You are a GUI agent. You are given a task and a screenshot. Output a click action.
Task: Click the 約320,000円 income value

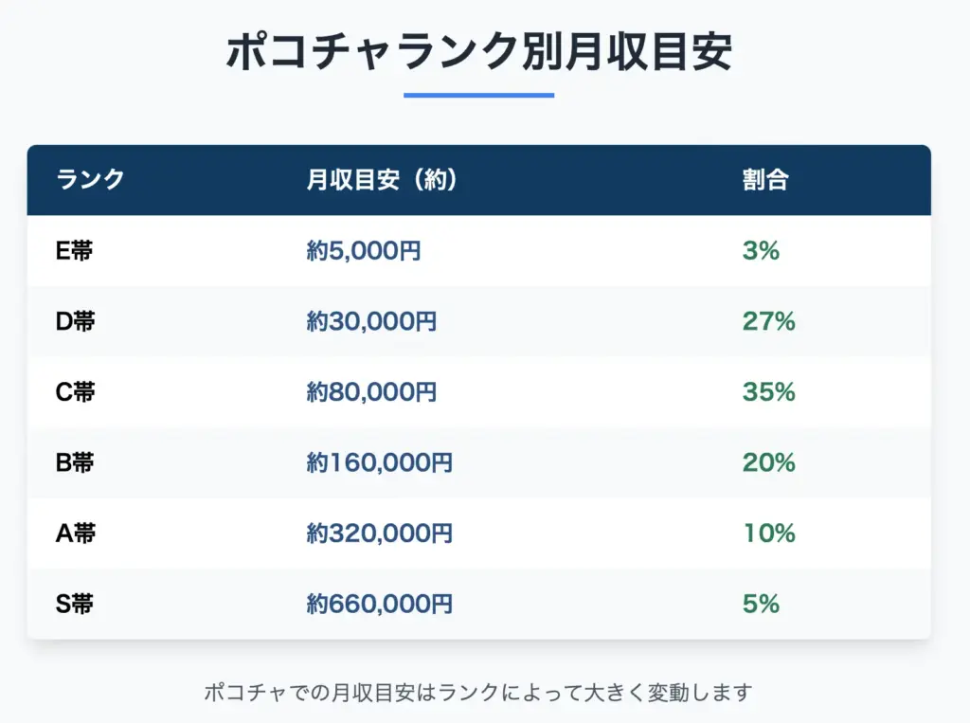[x=379, y=533]
